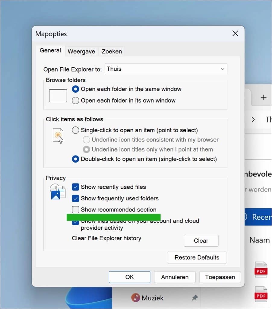Select Open each folder in its own window
The width and height of the screenshot is (272, 309).
76,100
